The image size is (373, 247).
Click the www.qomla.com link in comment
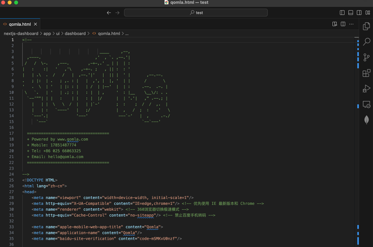click(x=72, y=139)
